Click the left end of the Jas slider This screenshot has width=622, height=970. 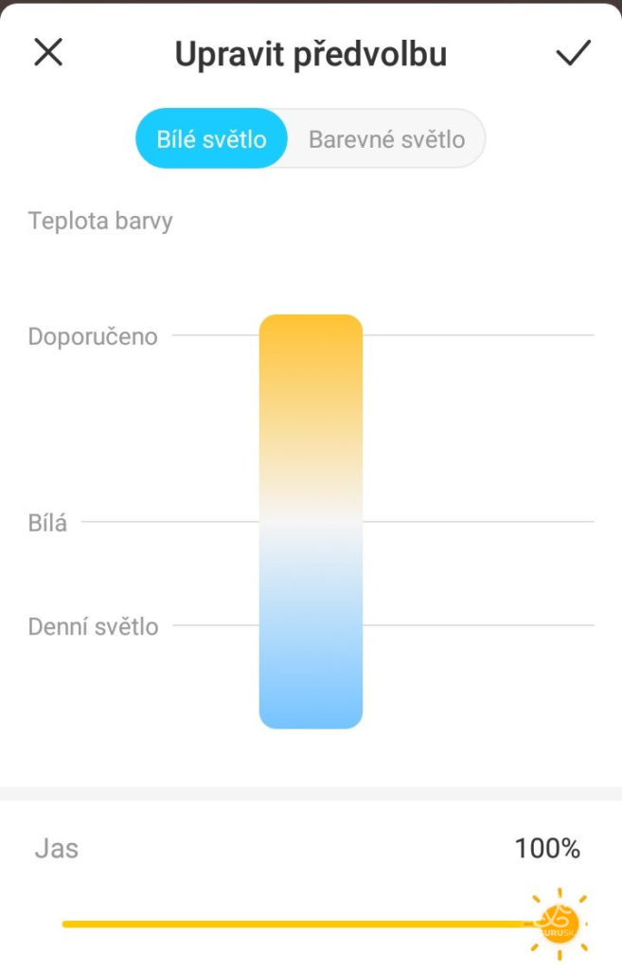pyautogui.click(x=65, y=924)
